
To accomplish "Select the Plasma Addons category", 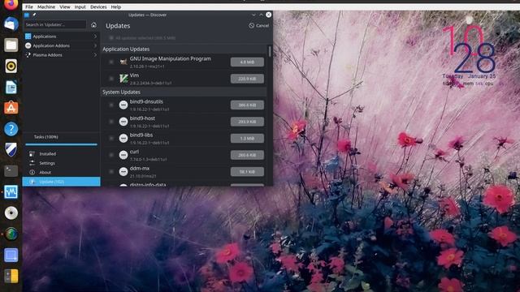I will [62, 55].
